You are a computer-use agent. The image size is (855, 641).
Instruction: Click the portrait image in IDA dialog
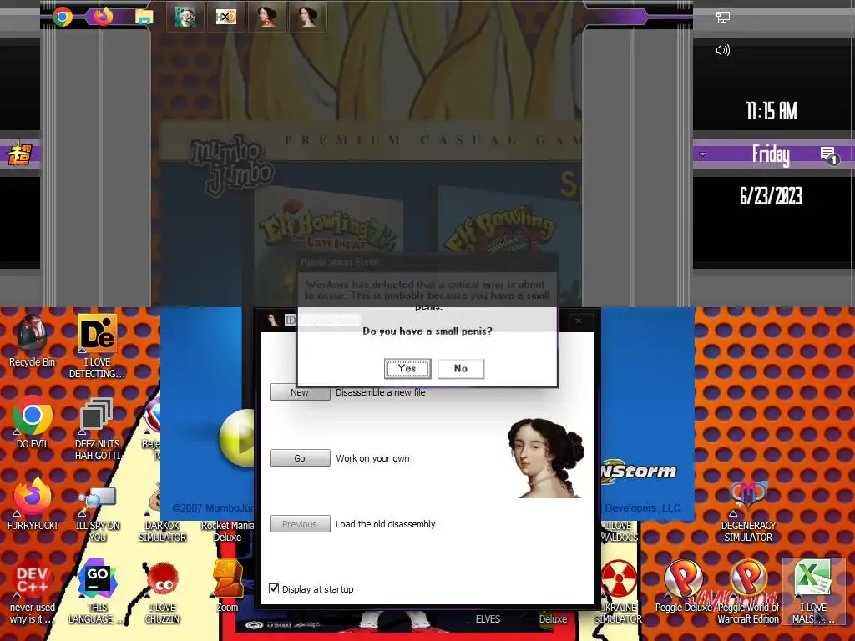point(545,458)
